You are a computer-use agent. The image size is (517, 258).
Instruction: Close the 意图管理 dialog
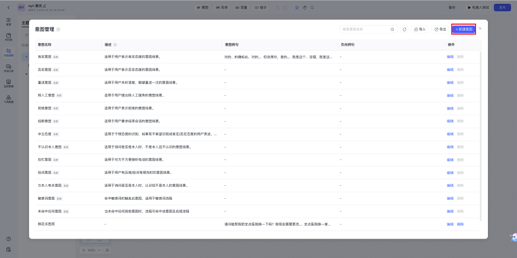coord(480,29)
